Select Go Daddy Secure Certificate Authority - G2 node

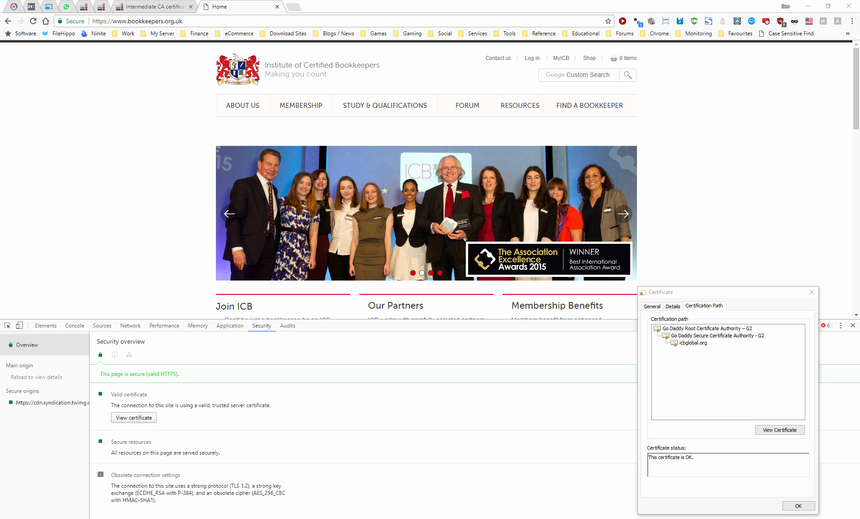[717, 336]
